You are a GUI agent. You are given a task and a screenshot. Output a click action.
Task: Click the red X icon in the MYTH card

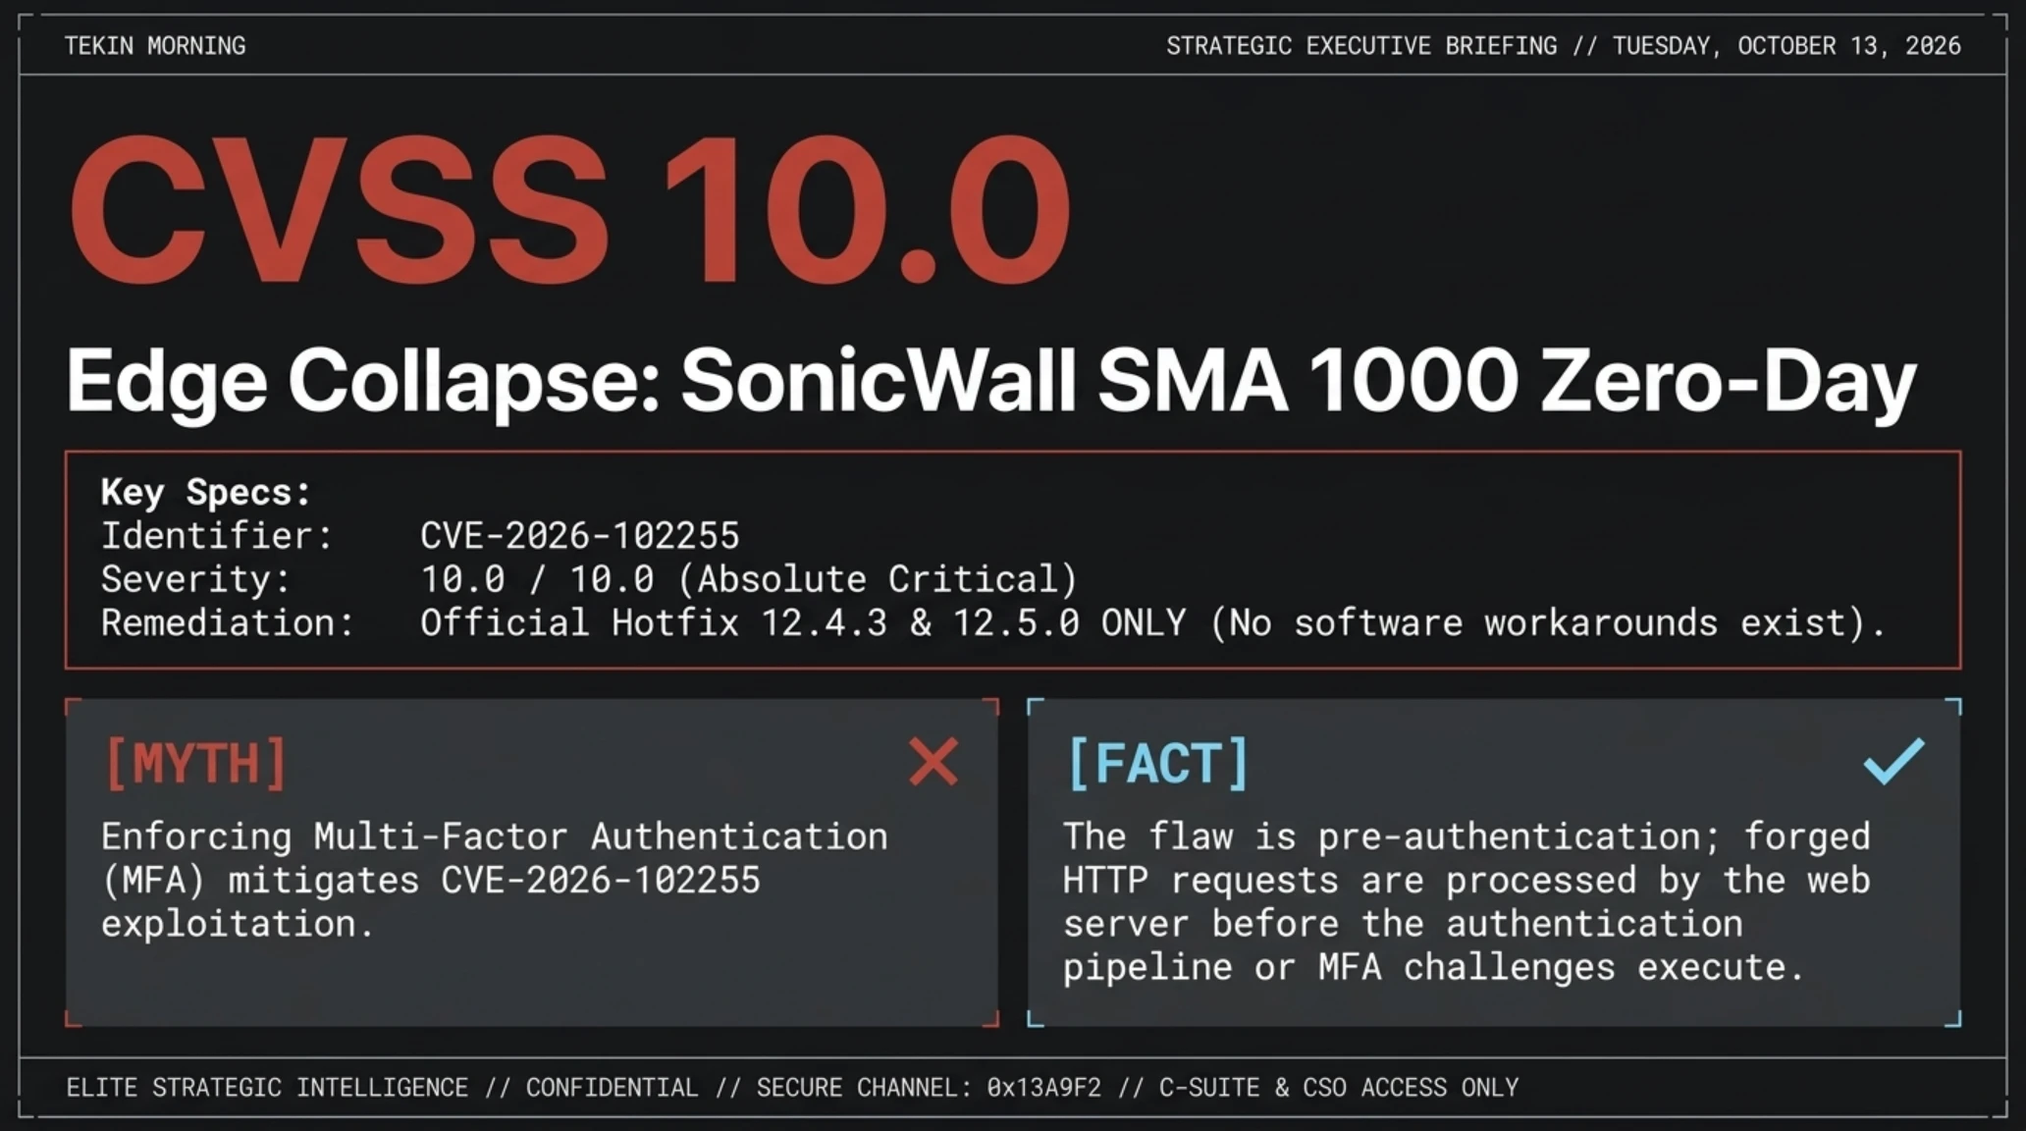(933, 762)
